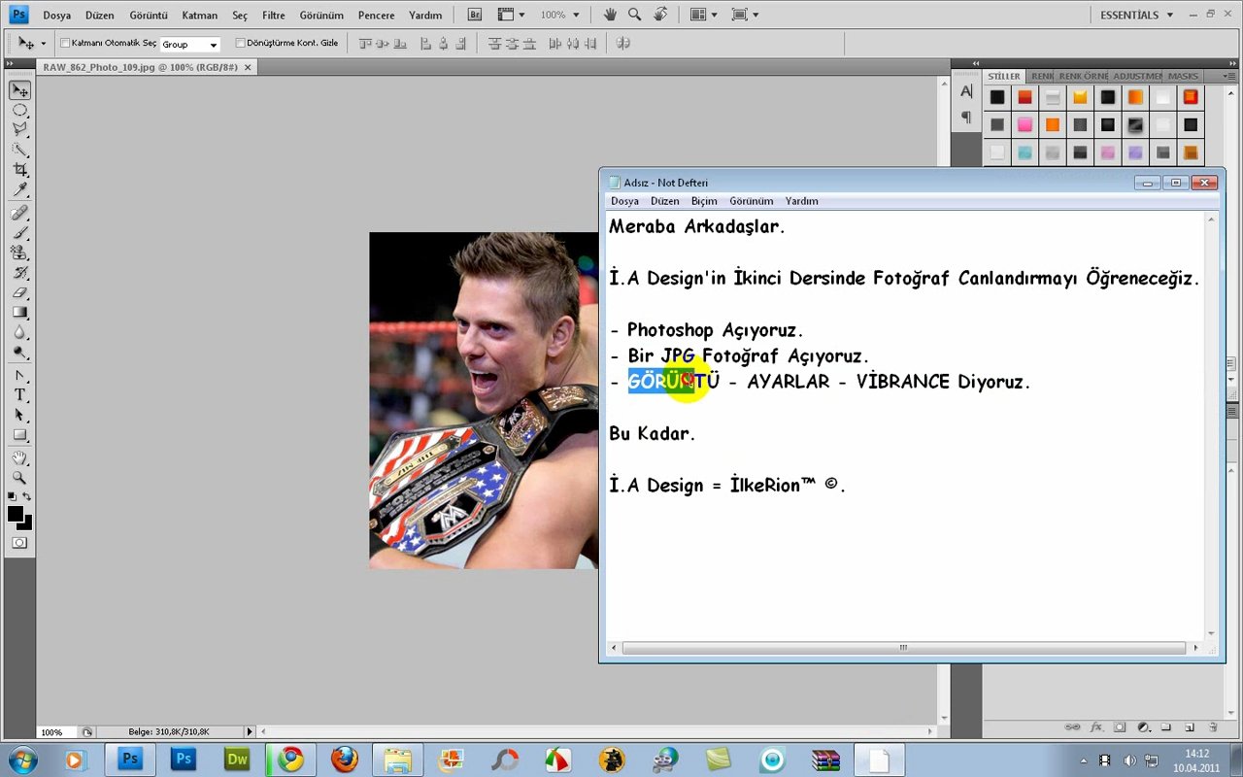Open View Extras dropdown in application bar
1243x777 pixels.
point(511,15)
